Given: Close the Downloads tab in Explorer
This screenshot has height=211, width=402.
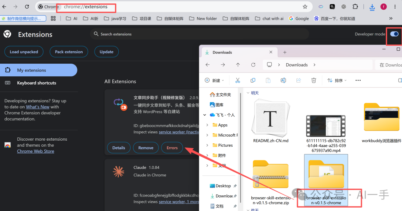Looking at the screenshot, I should (x=271, y=52).
